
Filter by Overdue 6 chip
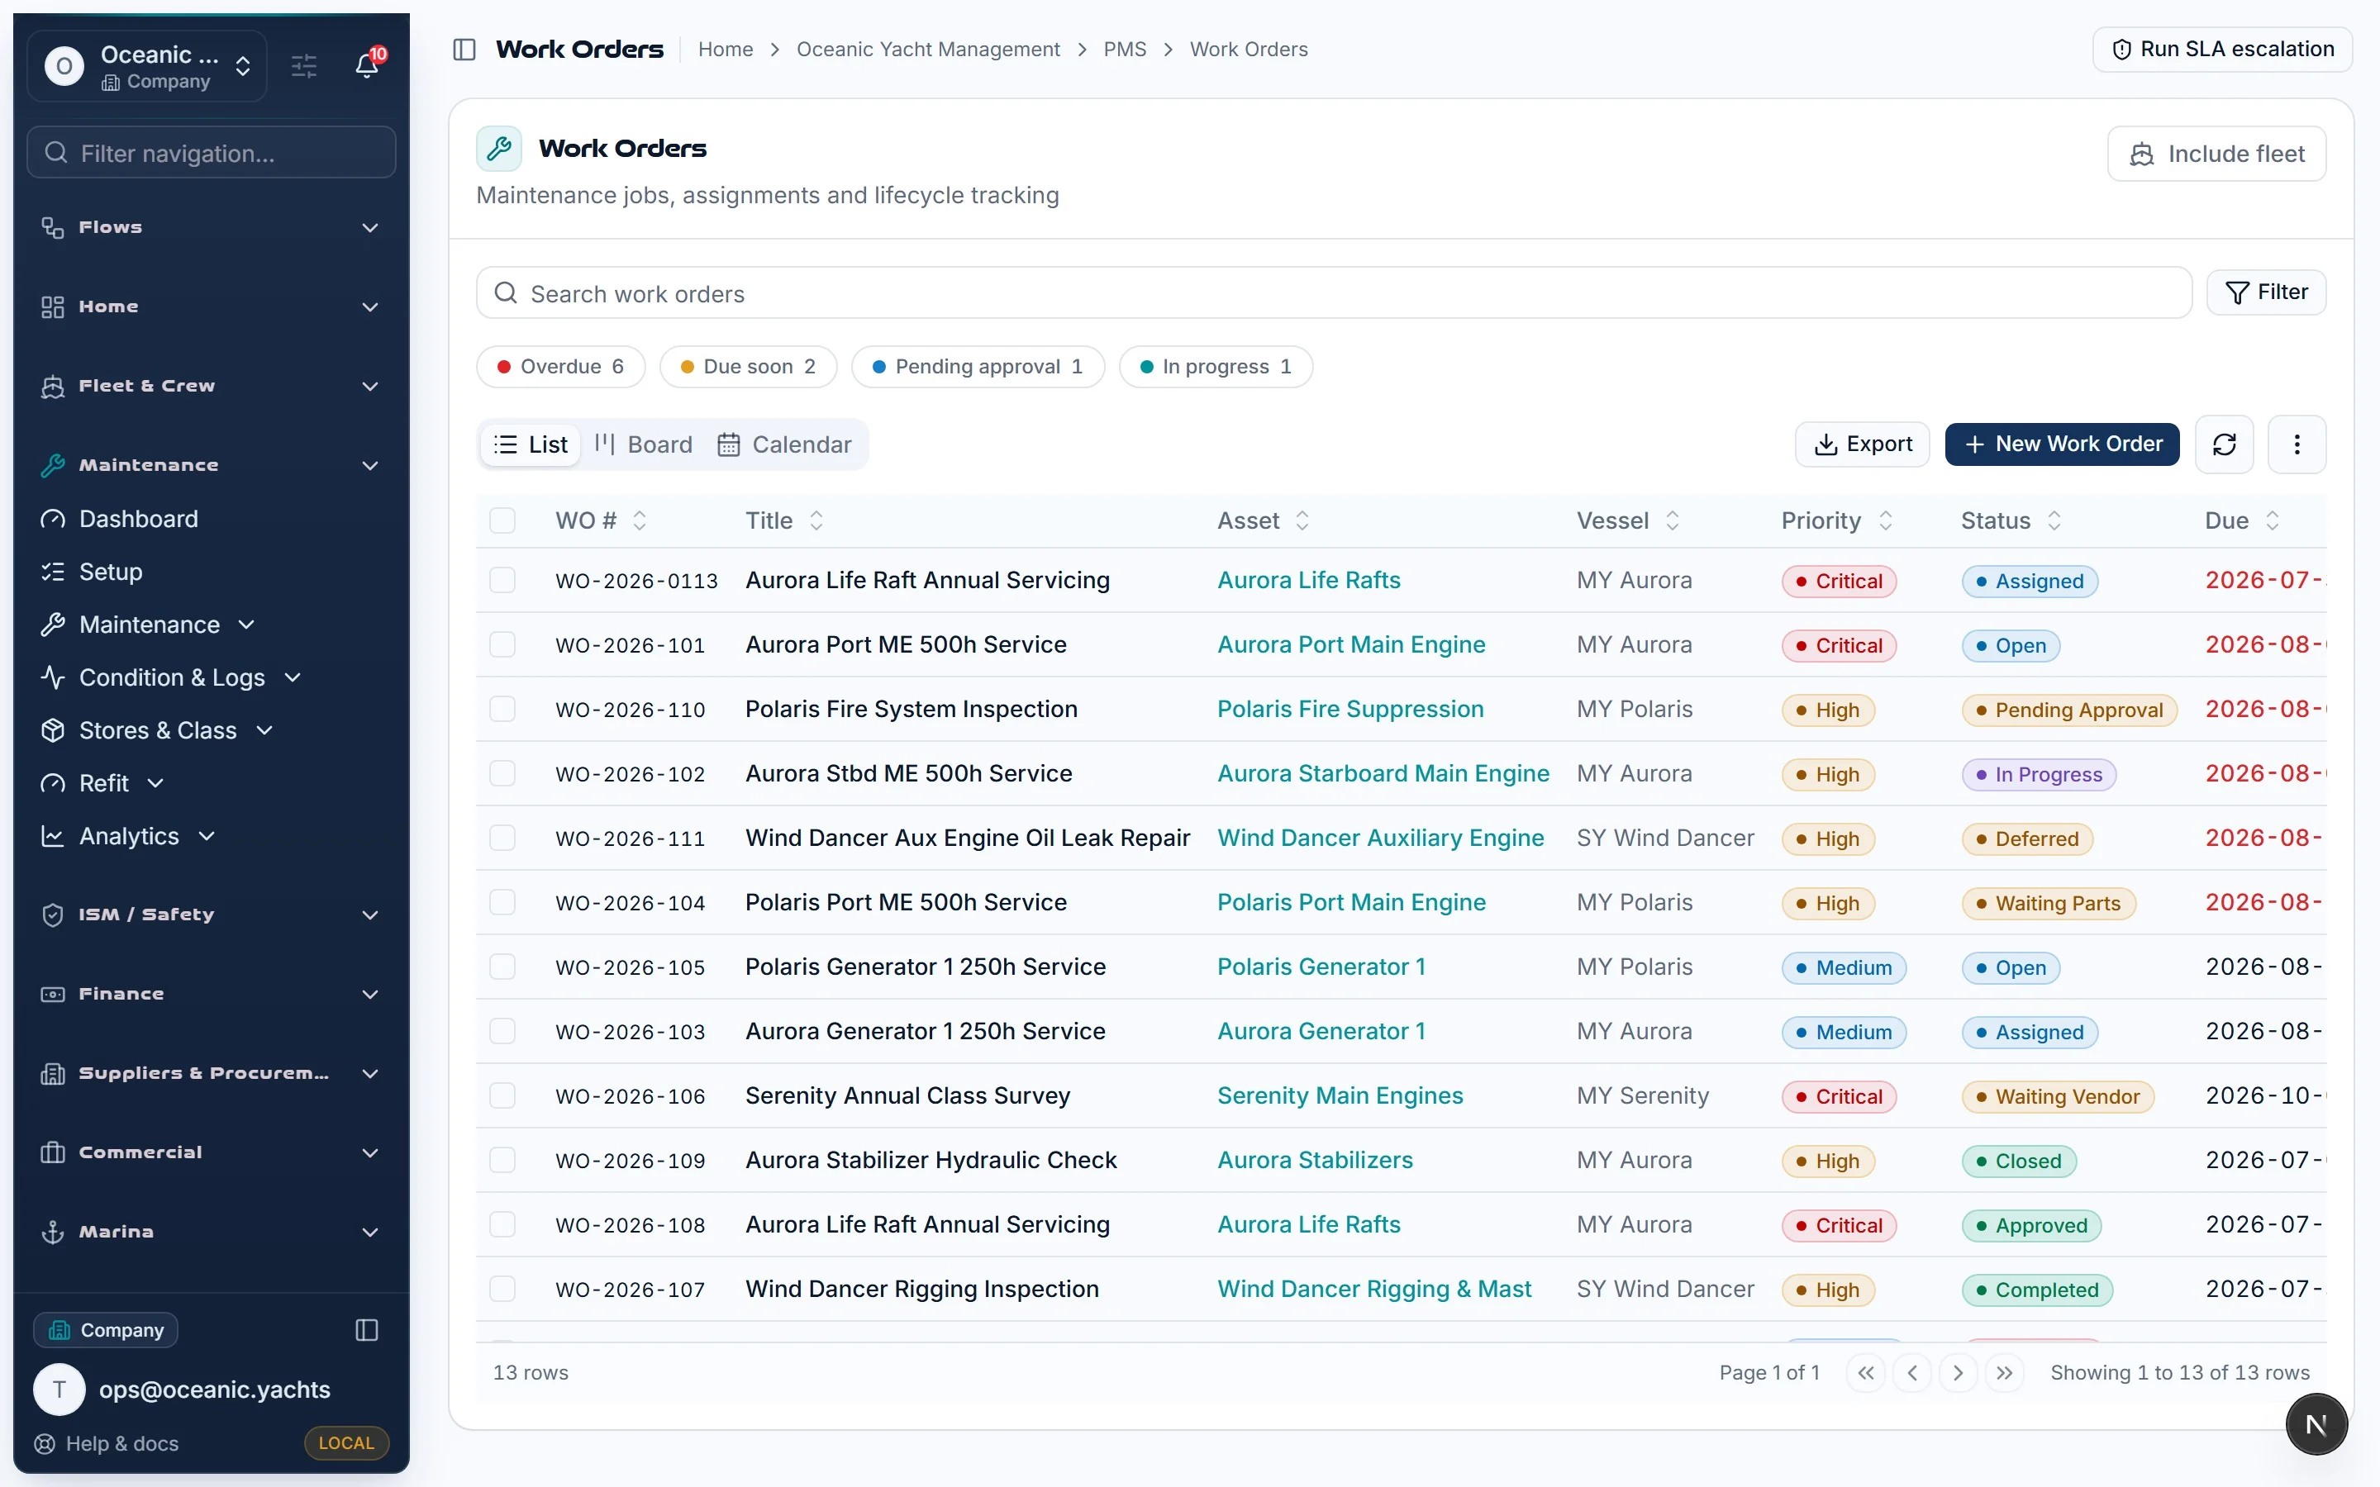click(x=560, y=367)
